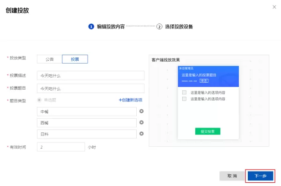This screenshot has height=186, width=281.
Task: Click the 下一步 button
Action: pyautogui.click(x=260, y=176)
